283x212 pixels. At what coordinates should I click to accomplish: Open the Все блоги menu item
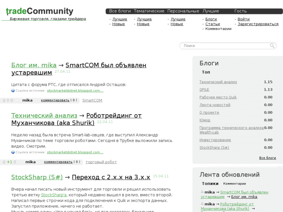120,11
